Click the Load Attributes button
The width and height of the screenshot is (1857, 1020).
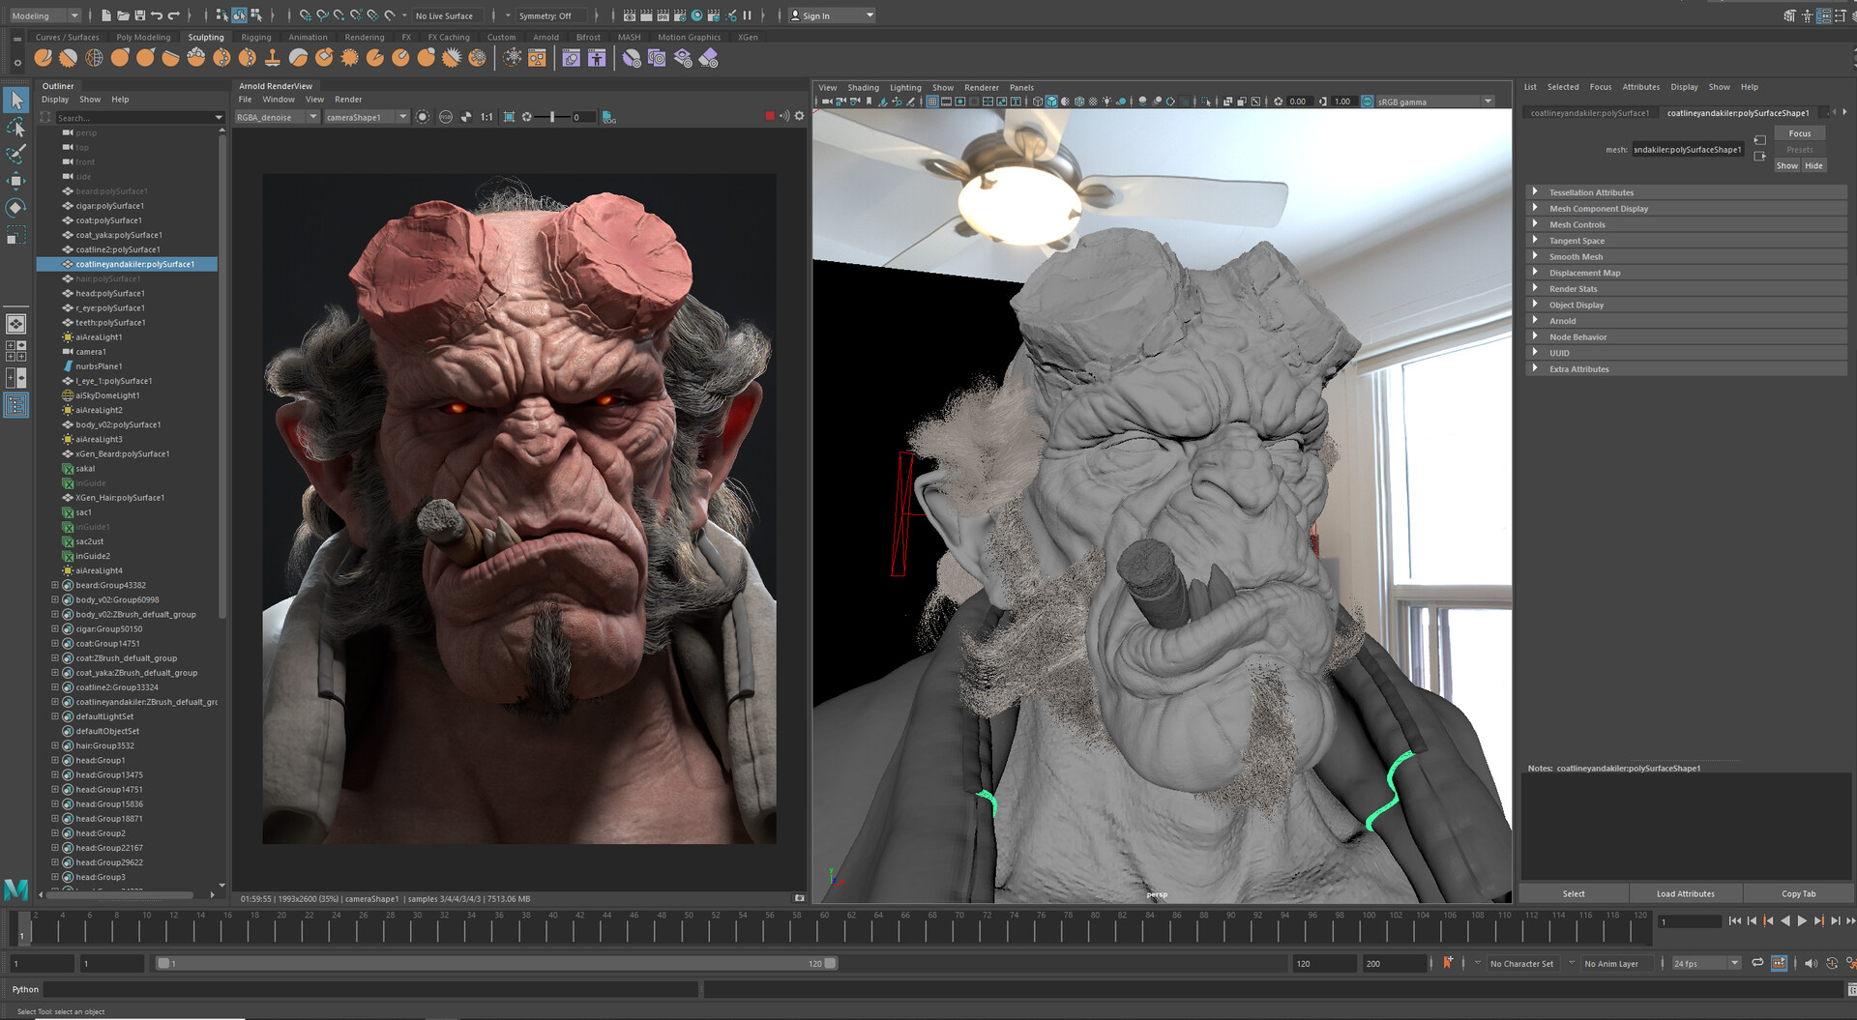[x=1685, y=893]
